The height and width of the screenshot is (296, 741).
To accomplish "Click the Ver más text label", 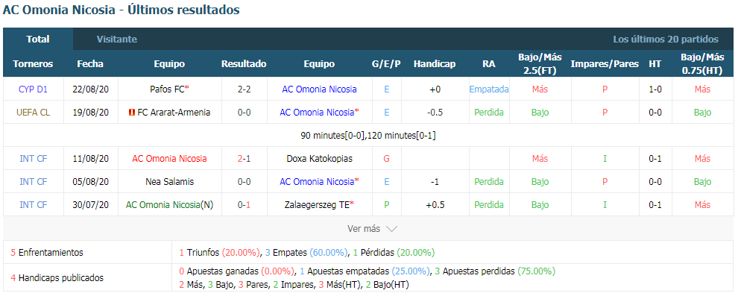I will [x=363, y=229].
